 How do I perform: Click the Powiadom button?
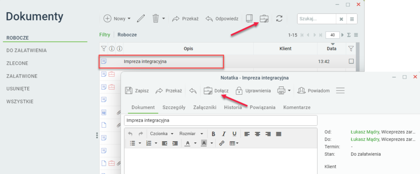[313, 90]
